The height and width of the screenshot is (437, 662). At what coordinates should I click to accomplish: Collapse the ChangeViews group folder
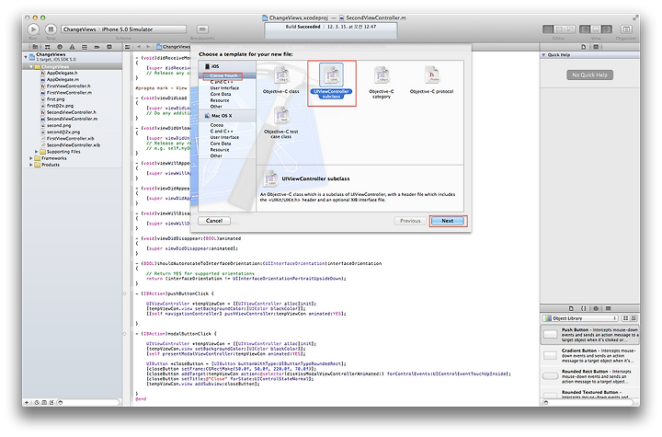pos(31,67)
